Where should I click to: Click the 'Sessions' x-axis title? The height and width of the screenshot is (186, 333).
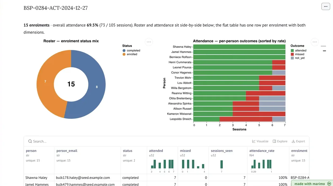point(239,129)
